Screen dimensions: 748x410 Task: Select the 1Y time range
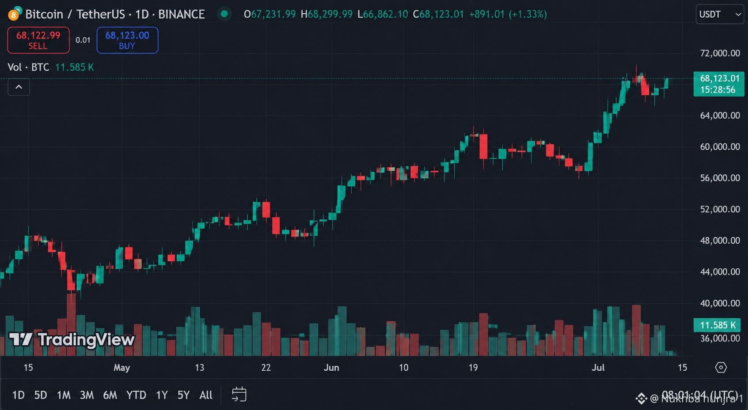click(x=162, y=395)
